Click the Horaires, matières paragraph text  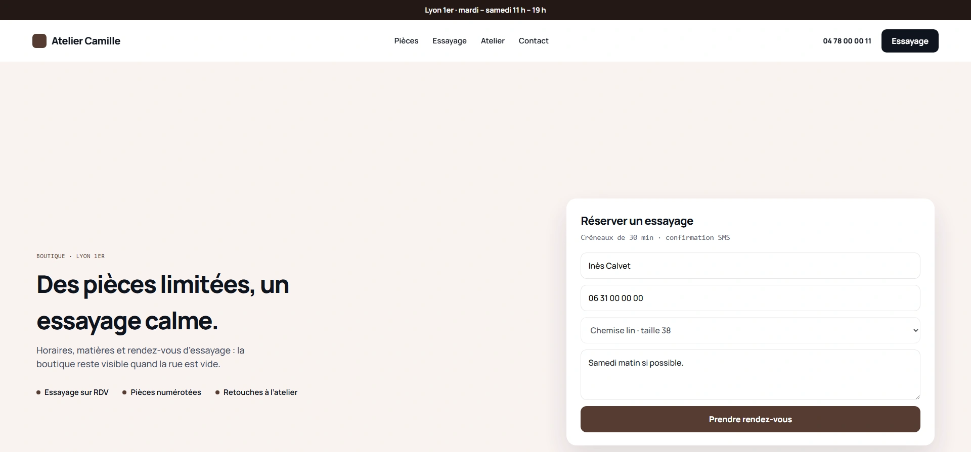[140, 357]
